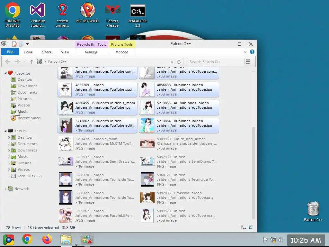This screenshot has width=329, height=247.
Task: Click the bin icon in the title bar
Action: tap(4, 44)
